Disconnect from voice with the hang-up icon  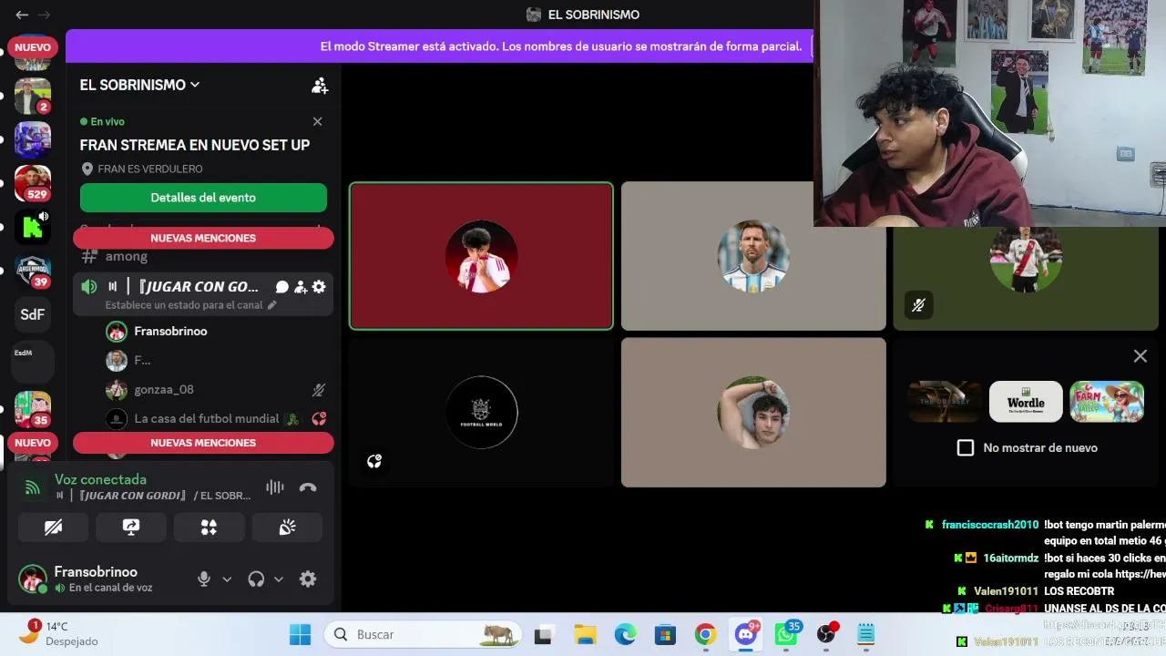[308, 487]
